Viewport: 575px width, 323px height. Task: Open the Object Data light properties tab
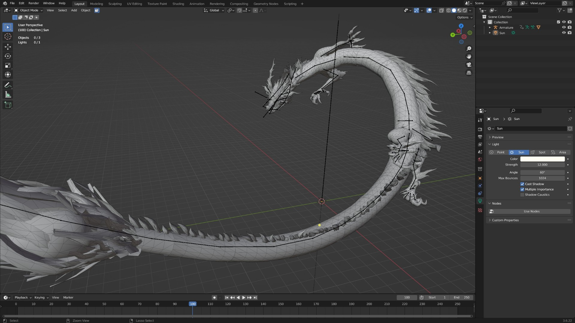point(480,201)
